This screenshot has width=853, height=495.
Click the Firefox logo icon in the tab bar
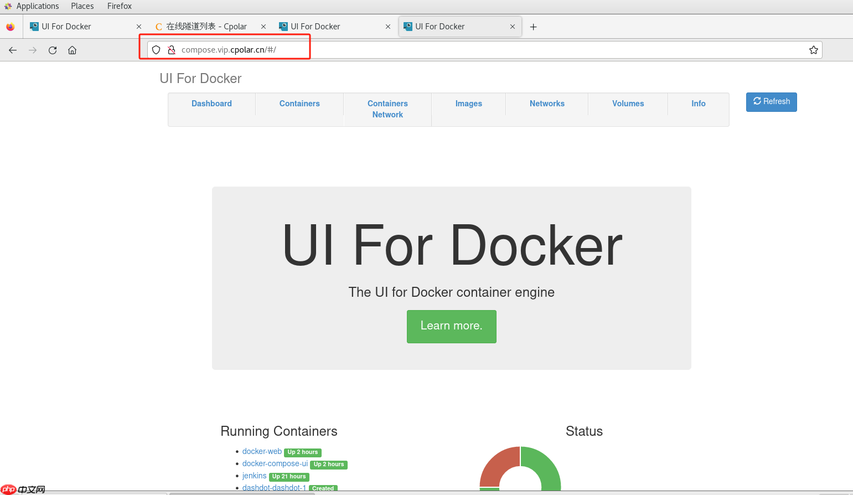[x=11, y=27]
